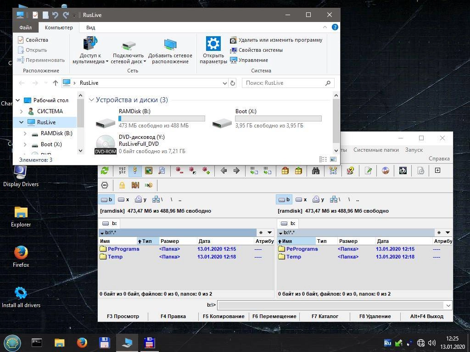Go forward with the right arrow icon
470x352 pixels.
[x=236, y=170]
